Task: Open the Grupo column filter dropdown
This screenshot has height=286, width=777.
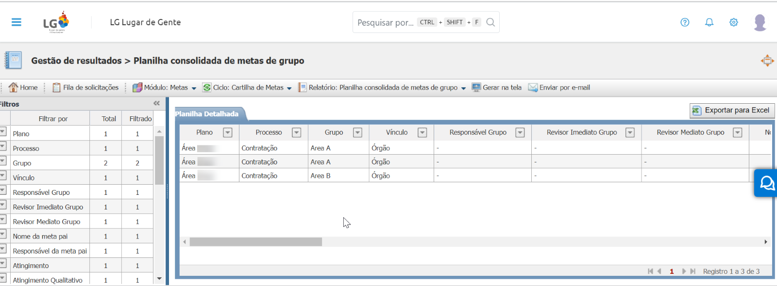Action: tap(357, 132)
